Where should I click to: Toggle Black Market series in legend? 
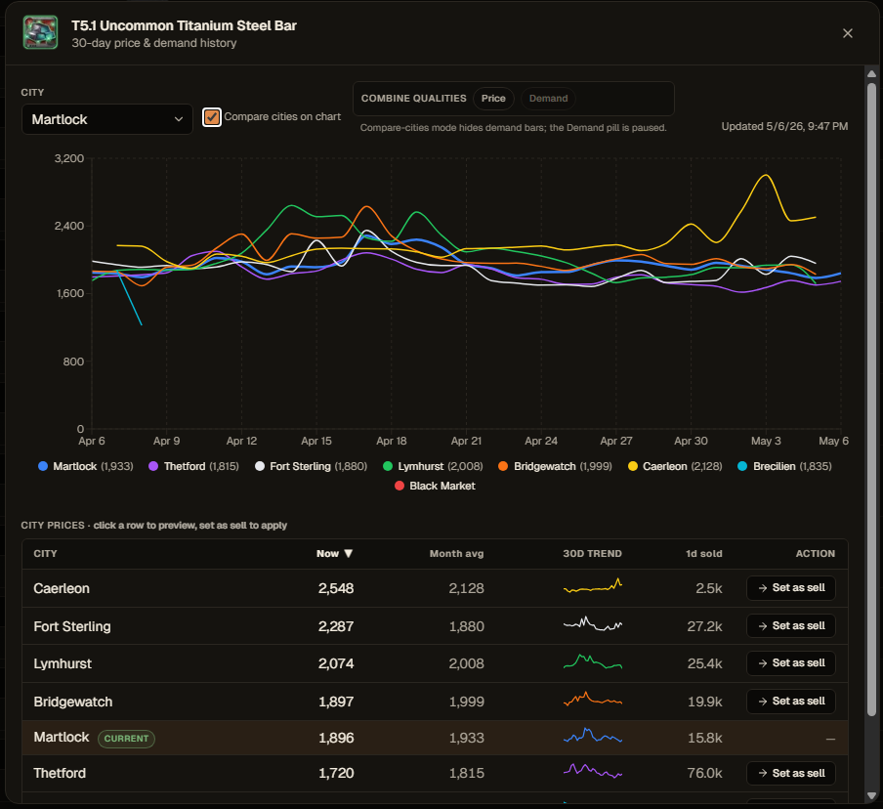coord(436,487)
